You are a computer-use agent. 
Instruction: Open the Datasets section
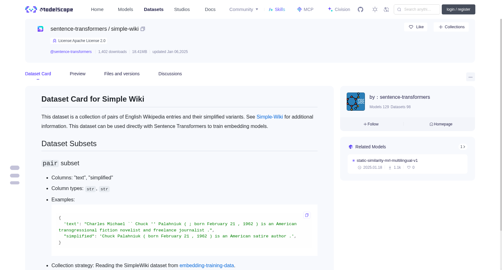pyautogui.click(x=154, y=9)
